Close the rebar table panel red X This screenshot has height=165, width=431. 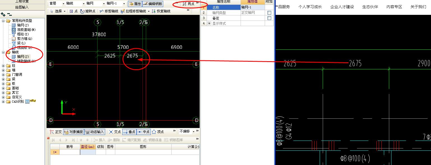pos(48,138)
